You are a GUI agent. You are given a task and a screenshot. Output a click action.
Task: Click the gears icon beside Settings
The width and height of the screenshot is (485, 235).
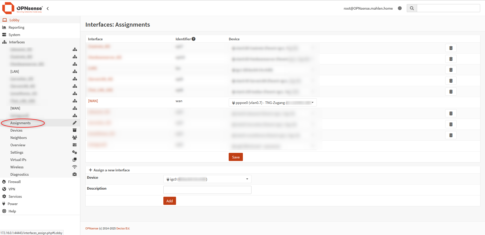pyautogui.click(x=74, y=152)
